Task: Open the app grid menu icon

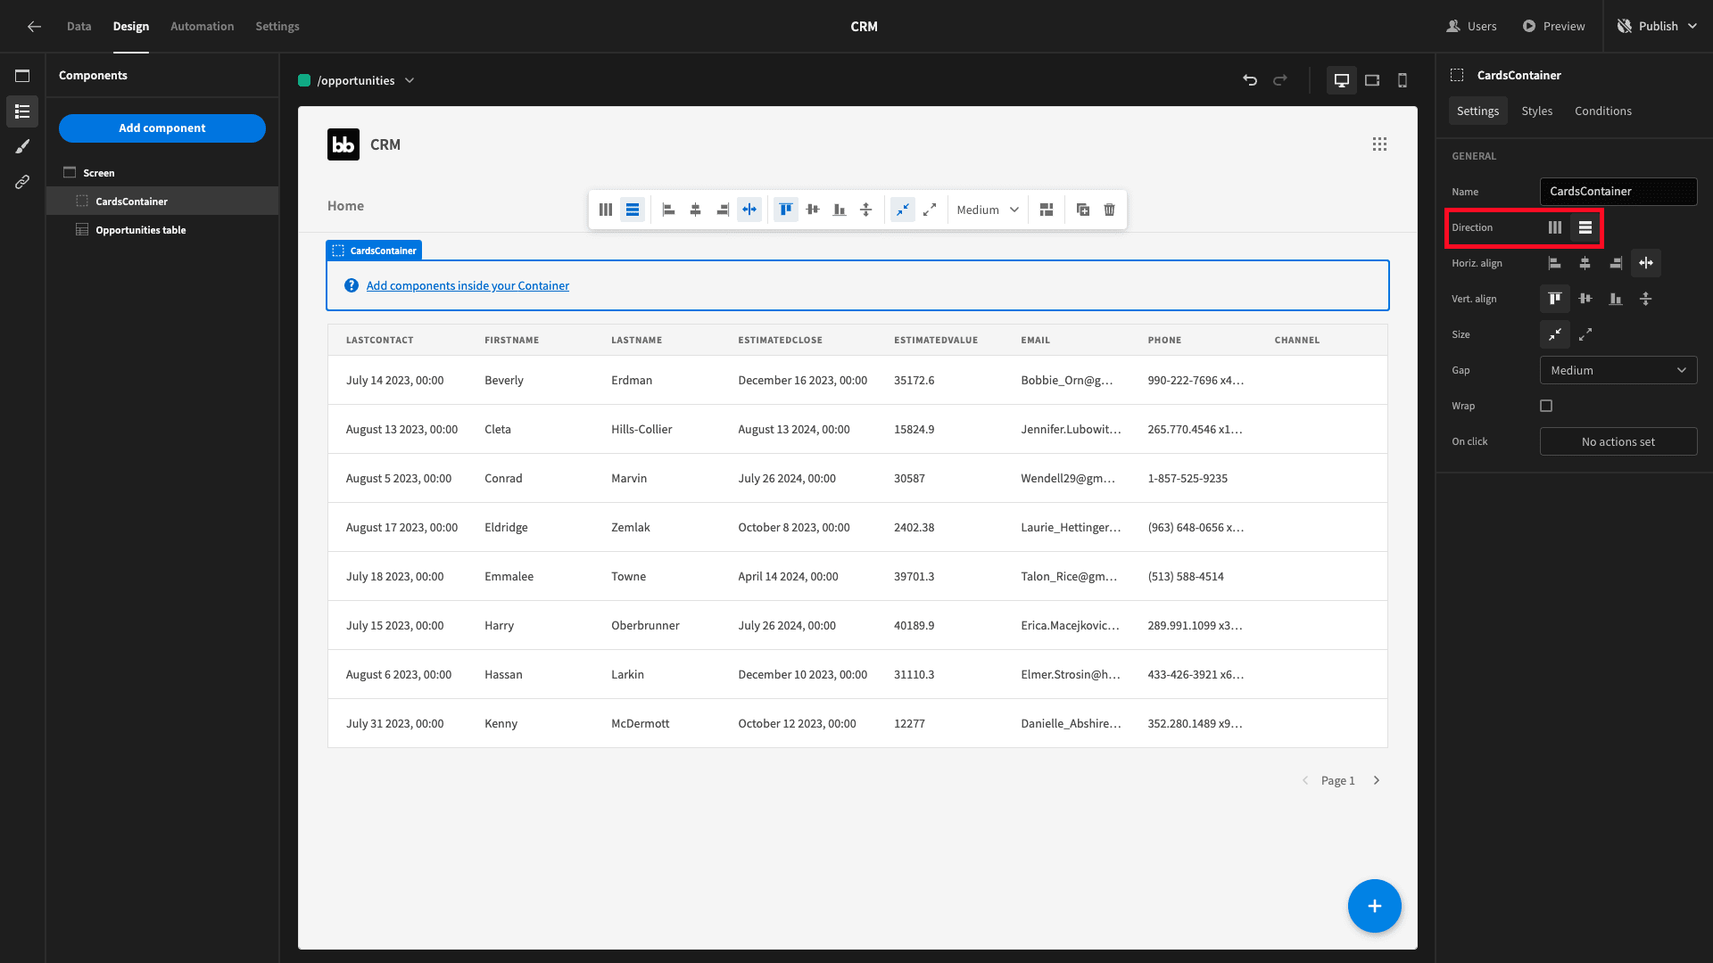Action: click(x=1379, y=144)
